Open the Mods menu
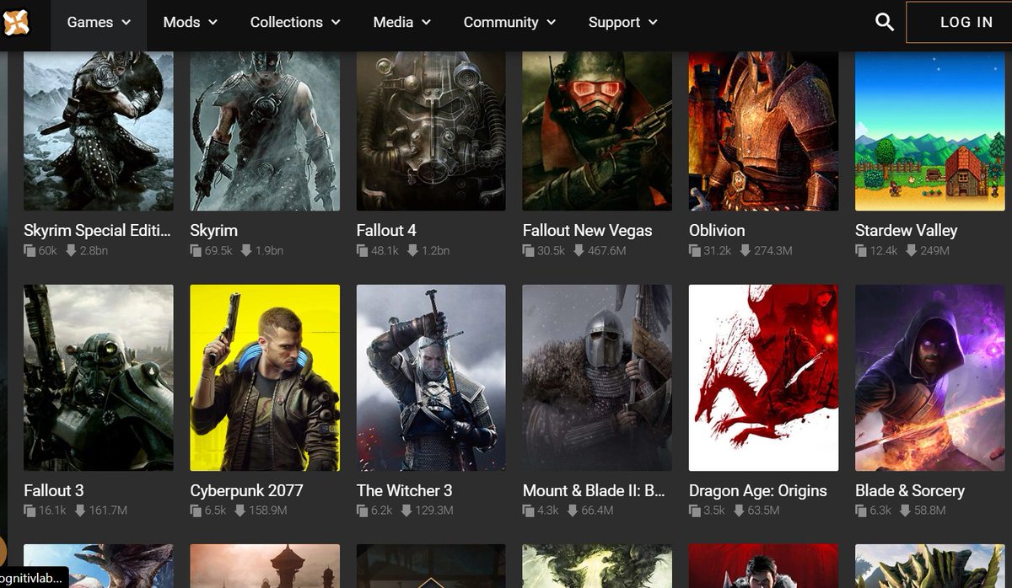 [190, 22]
